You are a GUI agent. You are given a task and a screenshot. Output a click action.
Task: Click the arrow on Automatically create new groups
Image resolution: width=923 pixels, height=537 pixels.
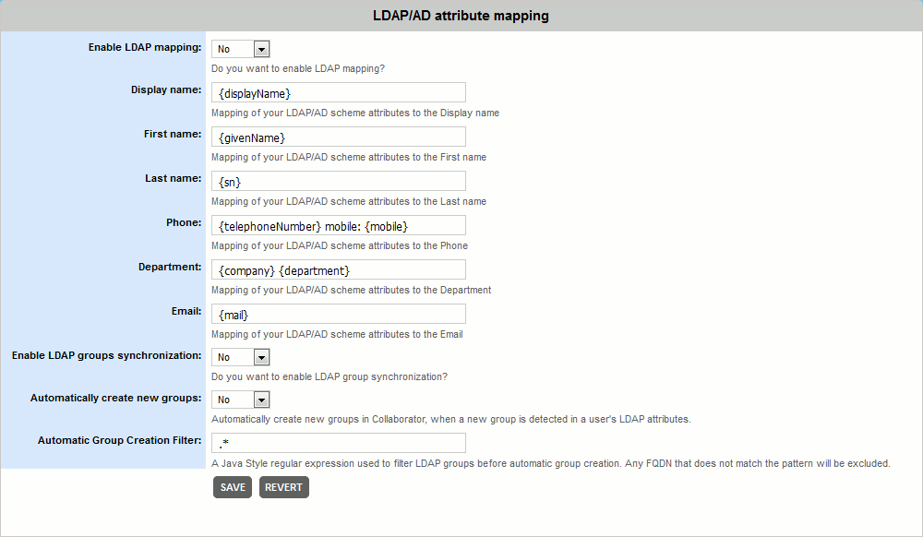261,399
